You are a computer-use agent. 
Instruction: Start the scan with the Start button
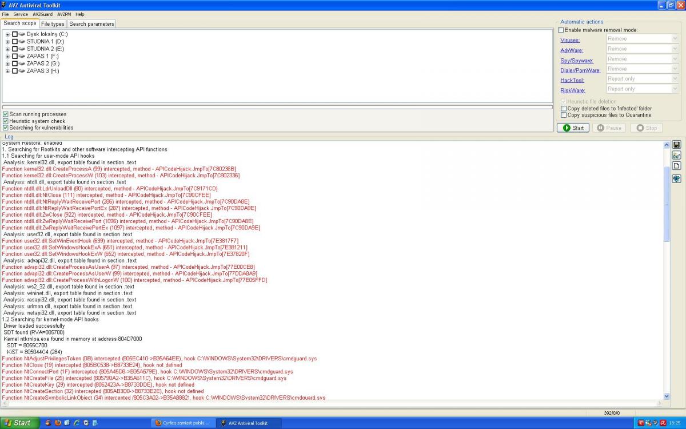pyautogui.click(x=573, y=128)
